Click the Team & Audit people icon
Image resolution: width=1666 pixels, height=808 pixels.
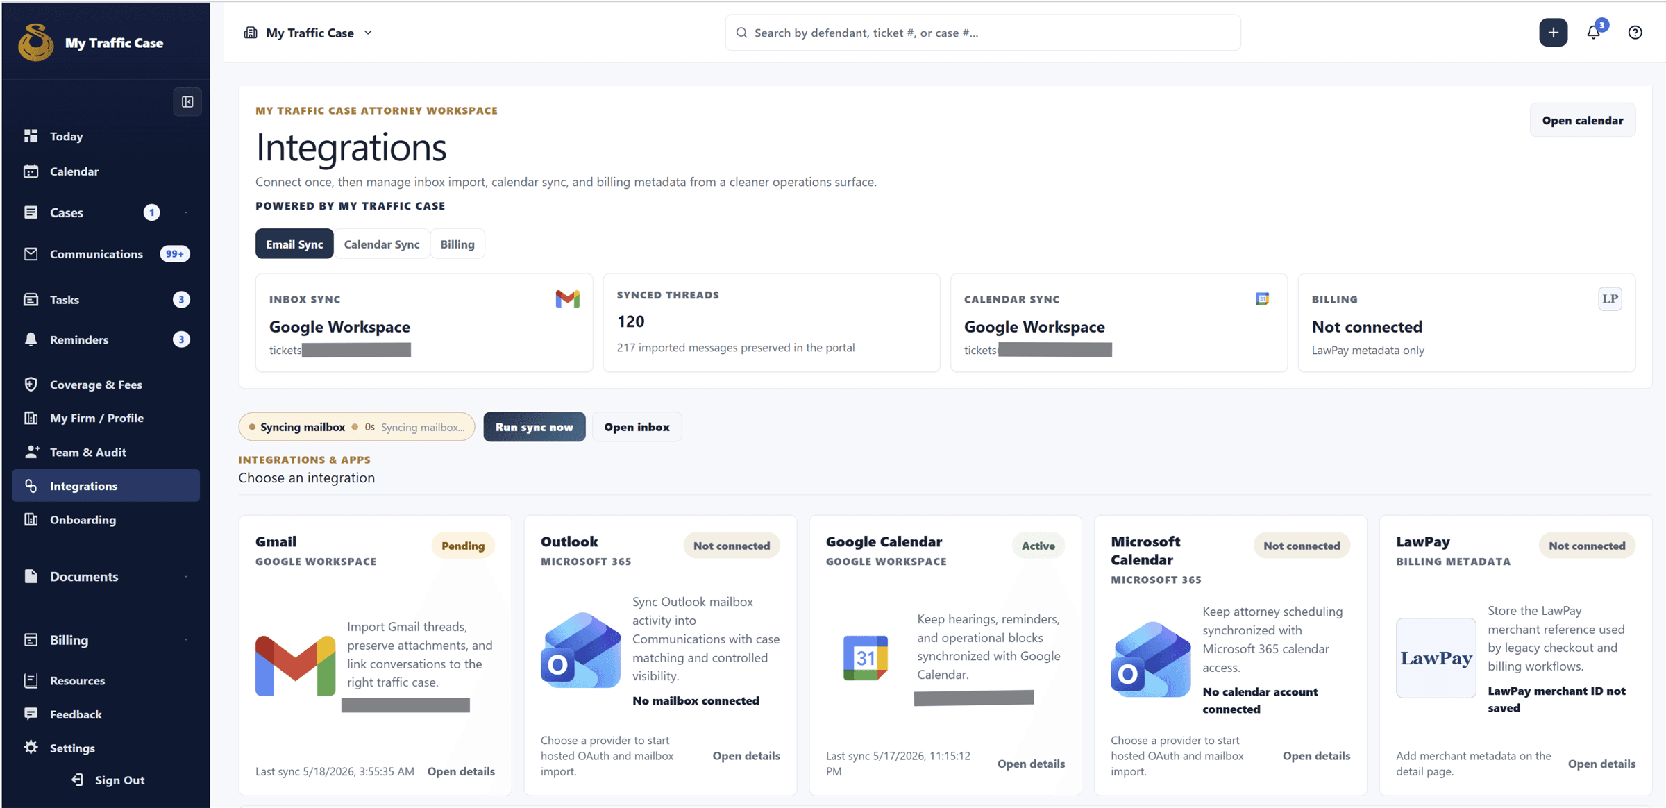31,452
